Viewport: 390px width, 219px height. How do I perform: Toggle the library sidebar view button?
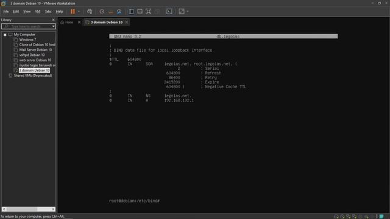coord(131,12)
